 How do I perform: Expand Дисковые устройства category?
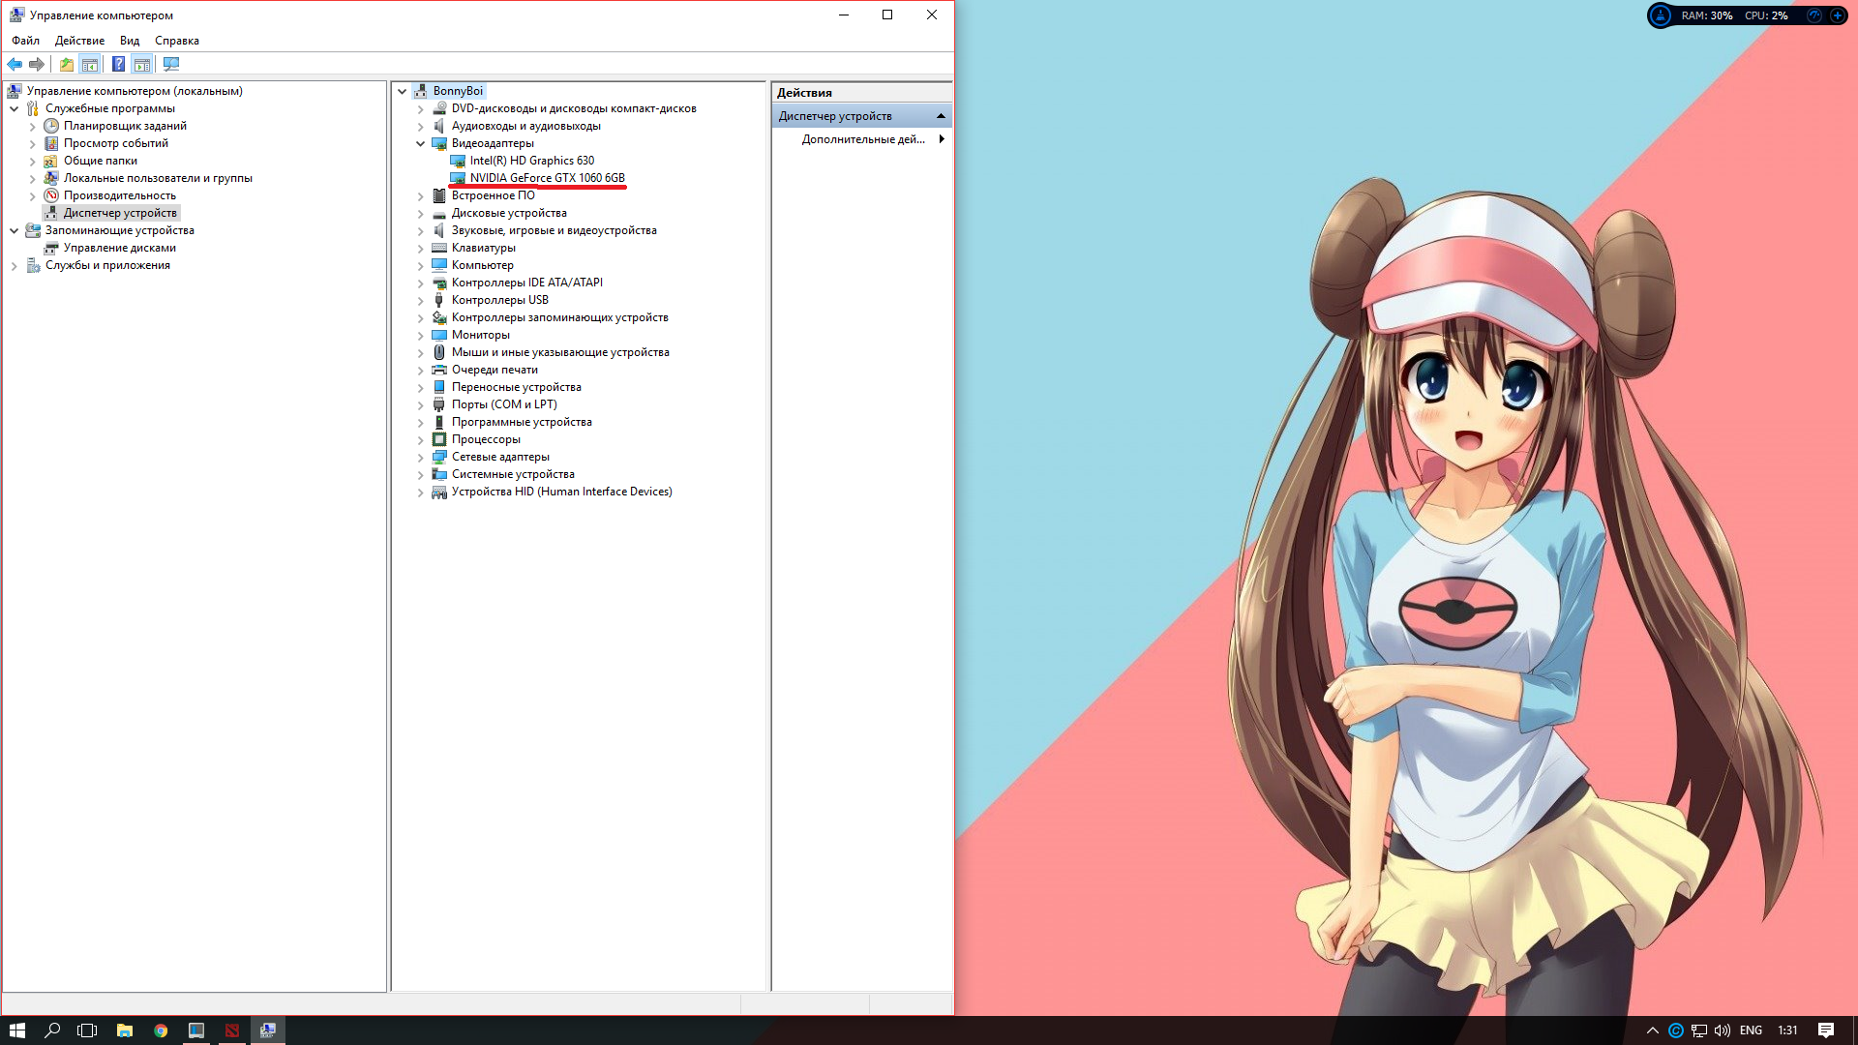tap(421, 213)
